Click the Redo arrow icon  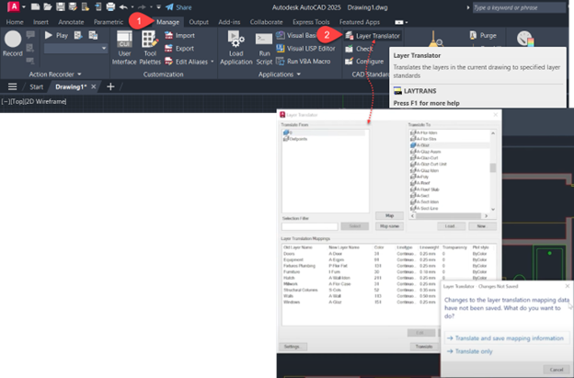(x=142, y=7)
